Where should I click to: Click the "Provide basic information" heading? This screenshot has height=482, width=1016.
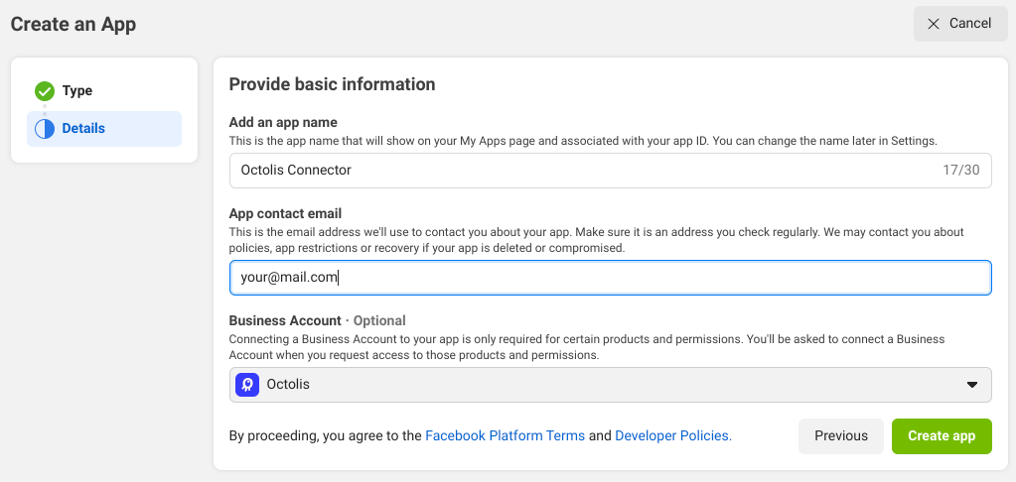pos(332,84)
